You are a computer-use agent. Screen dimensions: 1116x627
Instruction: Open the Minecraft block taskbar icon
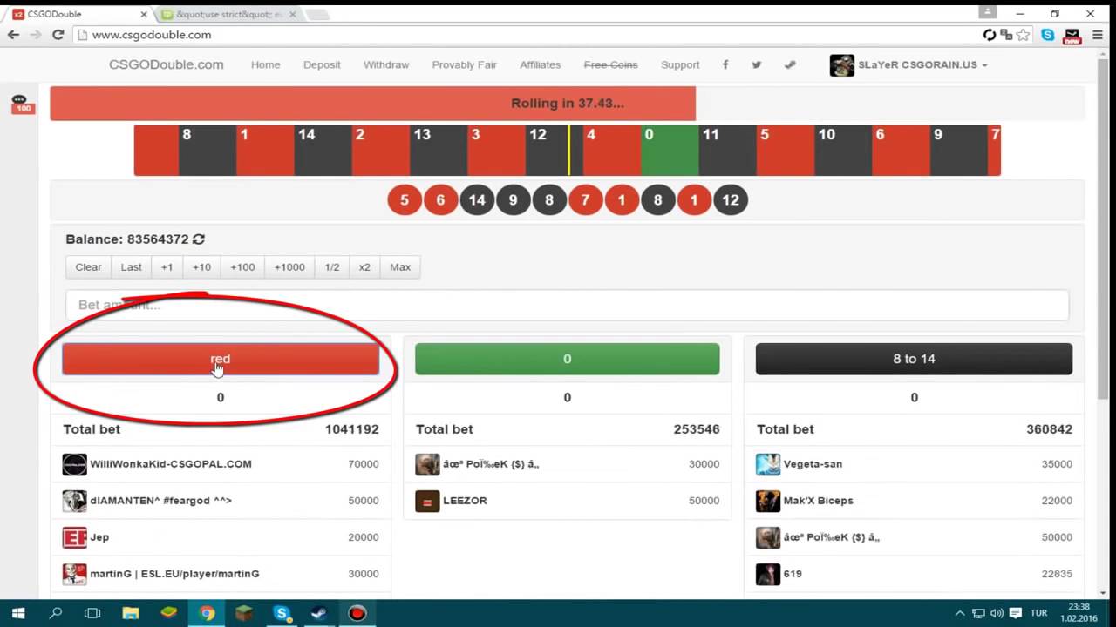coord(244,613)
